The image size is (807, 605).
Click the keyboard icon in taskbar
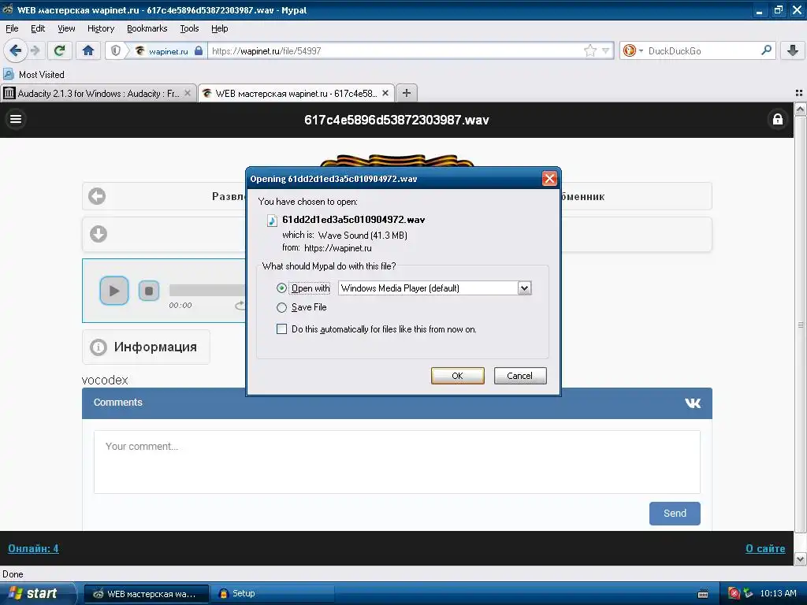coord(703,594)
